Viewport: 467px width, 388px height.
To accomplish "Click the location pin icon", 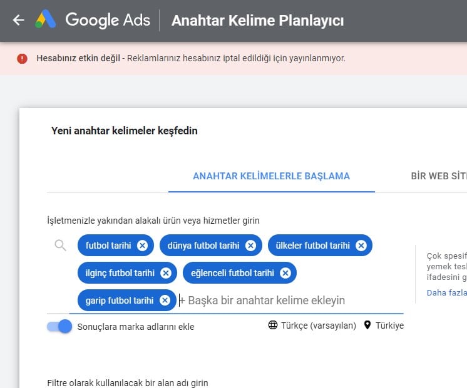I will [x=367, y=325].
